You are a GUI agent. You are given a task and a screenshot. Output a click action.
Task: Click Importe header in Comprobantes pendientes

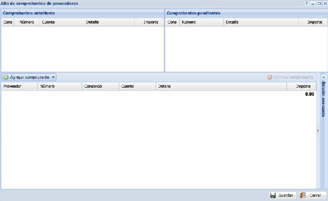click(313, 22)
